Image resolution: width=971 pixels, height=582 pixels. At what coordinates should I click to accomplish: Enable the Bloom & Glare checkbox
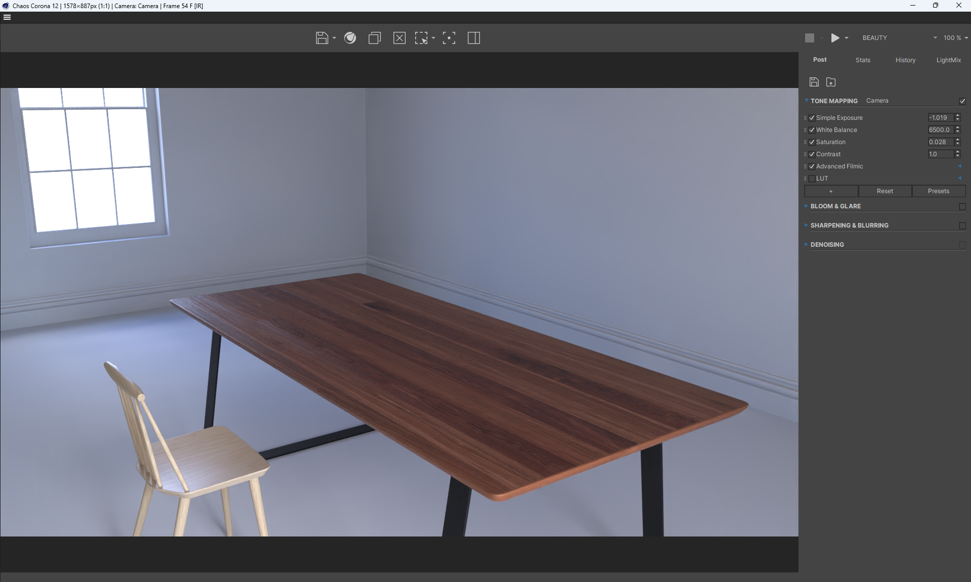tap(962, 206)
